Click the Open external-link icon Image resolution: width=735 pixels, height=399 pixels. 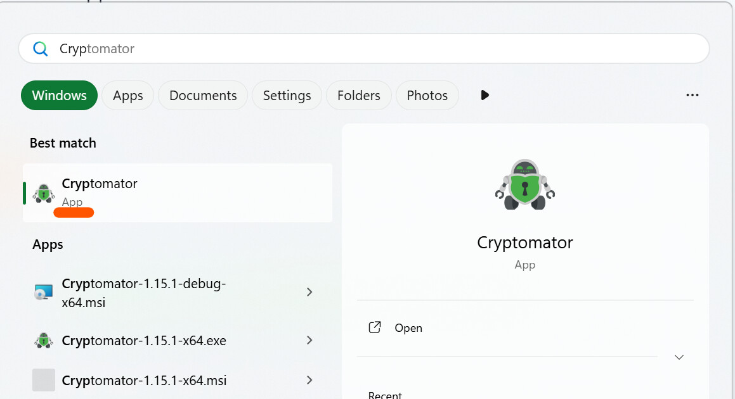[x=375, y=327]
